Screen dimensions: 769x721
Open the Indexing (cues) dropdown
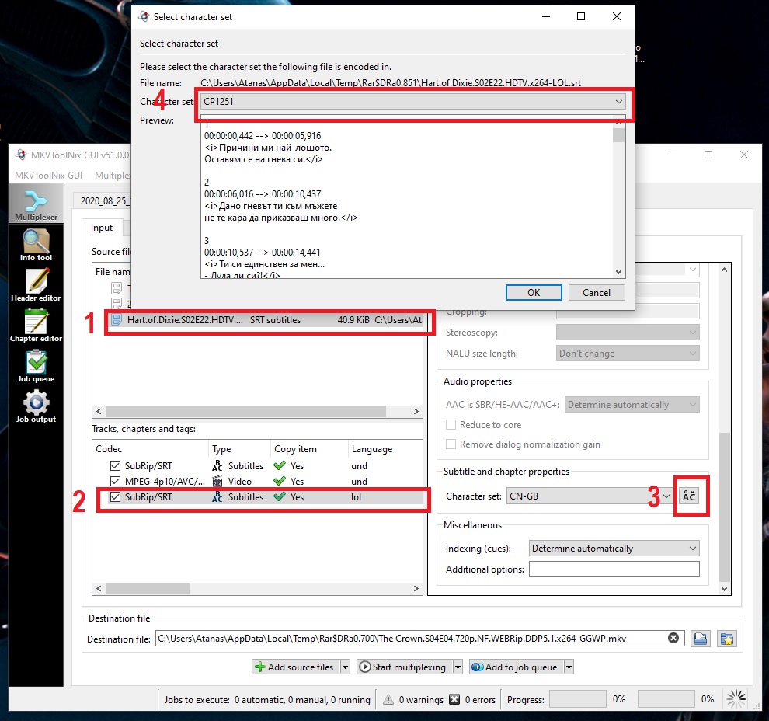[x=614, y=549]
